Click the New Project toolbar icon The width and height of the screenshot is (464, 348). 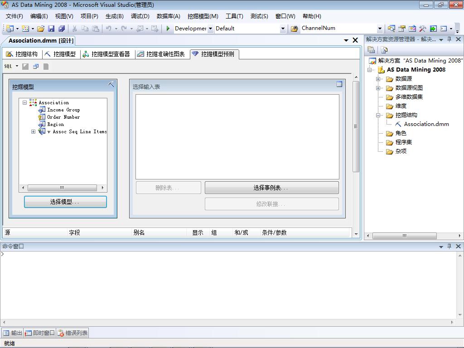(10, 29)
